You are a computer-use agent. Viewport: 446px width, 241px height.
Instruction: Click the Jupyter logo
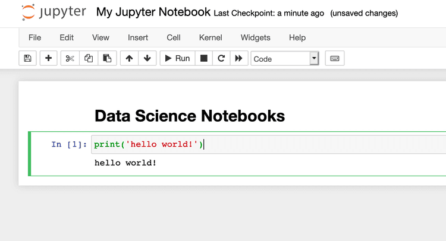[54, 12]
